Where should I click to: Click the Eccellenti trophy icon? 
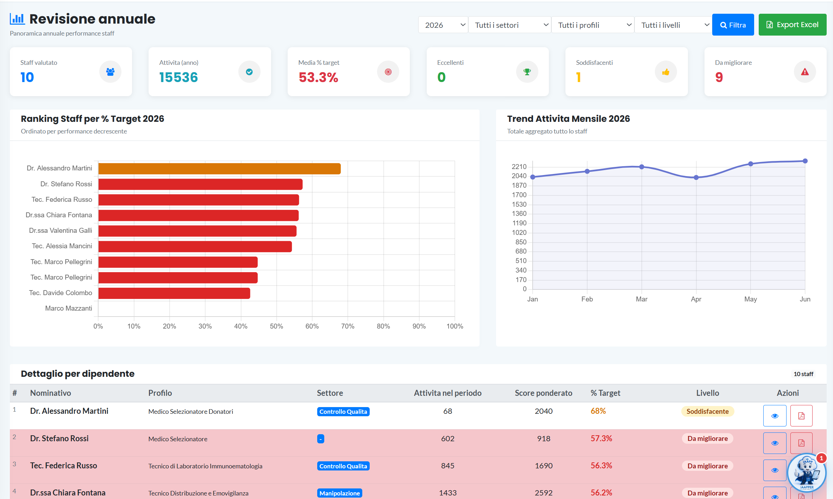(x=527, y=72)
